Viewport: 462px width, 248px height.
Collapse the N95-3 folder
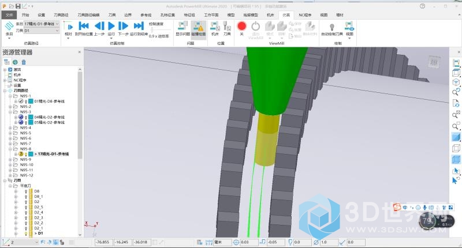(x=10, y=112)
